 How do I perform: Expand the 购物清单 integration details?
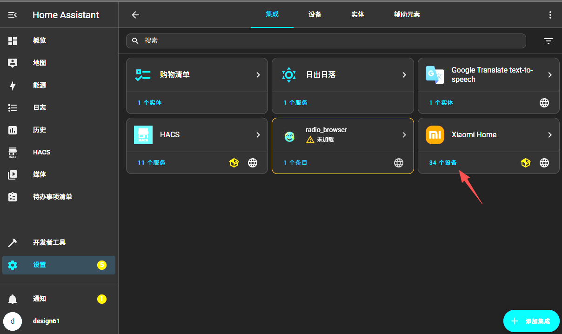coord(259,74)
